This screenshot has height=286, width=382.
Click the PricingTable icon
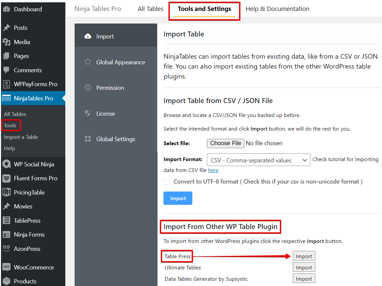coord(7,192)
